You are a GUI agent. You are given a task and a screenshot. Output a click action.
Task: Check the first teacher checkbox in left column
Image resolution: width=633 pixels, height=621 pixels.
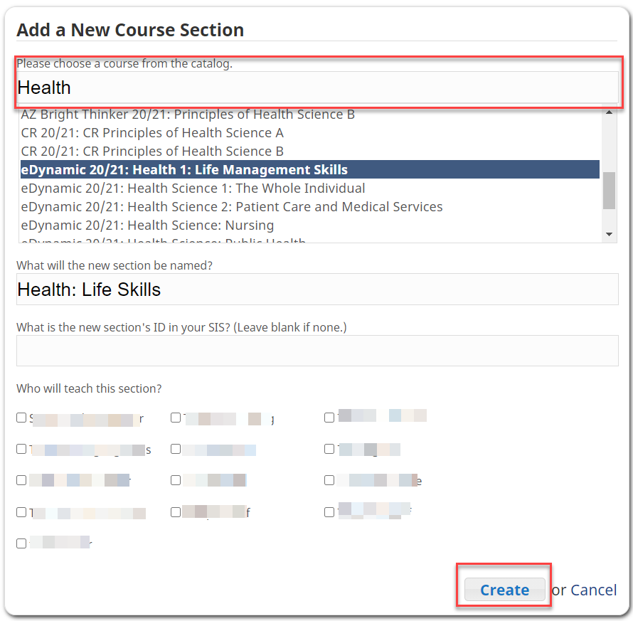pos(21,418)
